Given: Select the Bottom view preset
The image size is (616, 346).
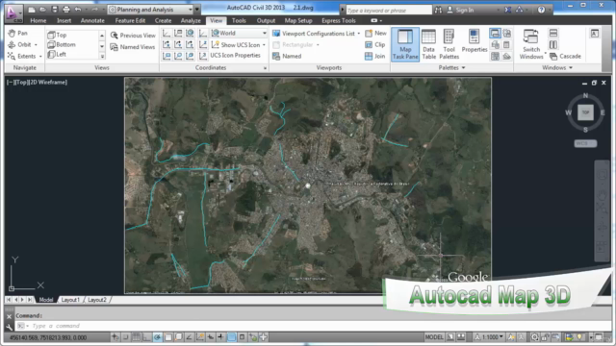Looking at the screenshot, I should pos(62,45).
